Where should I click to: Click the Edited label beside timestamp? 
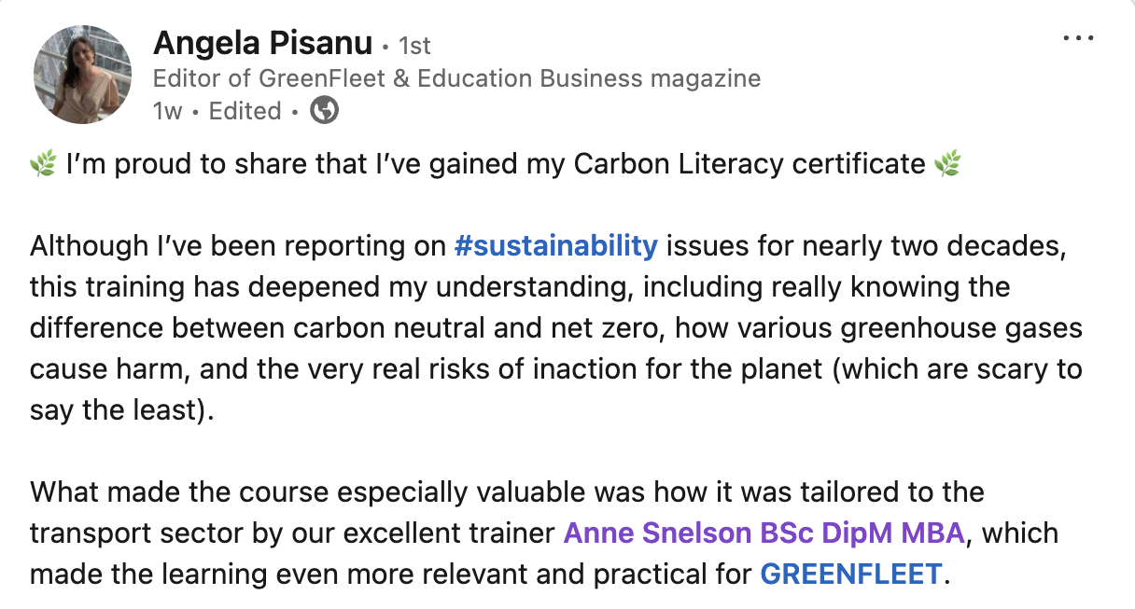tap(245, 111)
